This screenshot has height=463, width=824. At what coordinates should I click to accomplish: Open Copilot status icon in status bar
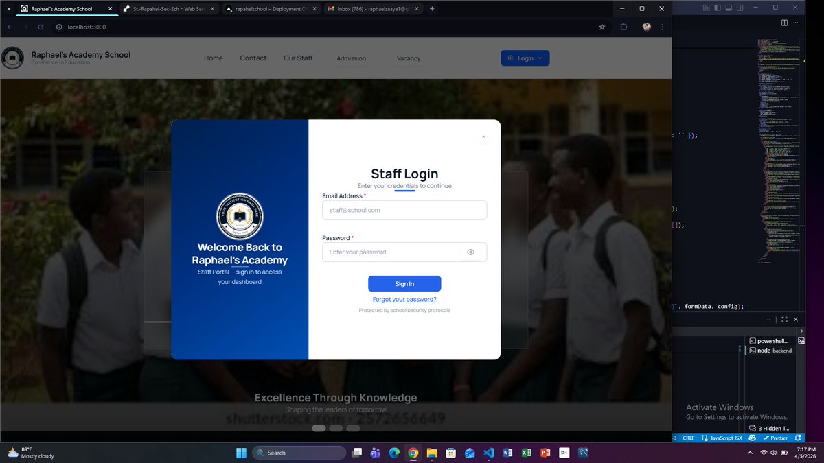[753, 438]
